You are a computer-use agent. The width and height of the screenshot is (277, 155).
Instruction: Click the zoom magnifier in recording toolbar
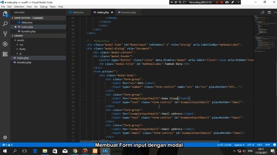180,2
